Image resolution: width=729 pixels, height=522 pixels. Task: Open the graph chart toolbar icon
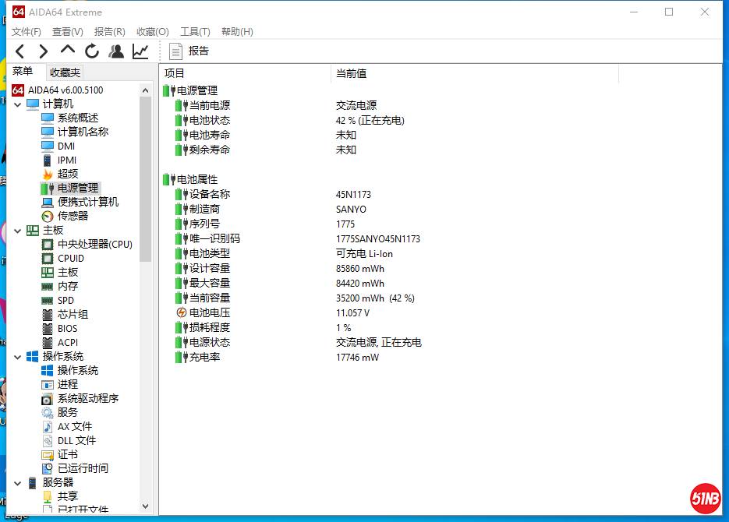(x=140, y=51)
